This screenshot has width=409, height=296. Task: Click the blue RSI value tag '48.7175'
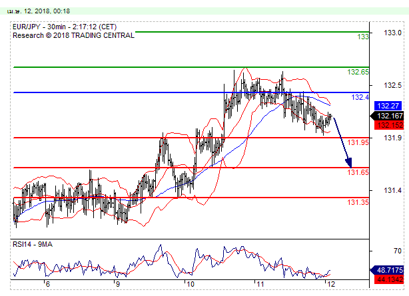(387, 270)
